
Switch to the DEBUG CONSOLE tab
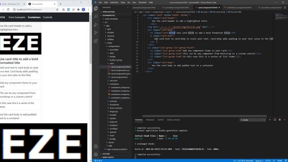(x=174, y=120)
